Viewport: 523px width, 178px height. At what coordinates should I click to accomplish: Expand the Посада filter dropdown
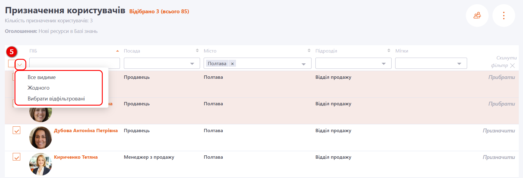(x=192, y=64)
